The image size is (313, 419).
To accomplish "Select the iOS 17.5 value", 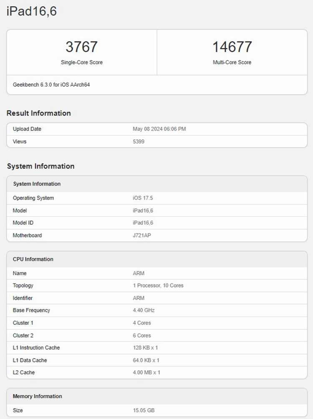I will coord(143,198).
